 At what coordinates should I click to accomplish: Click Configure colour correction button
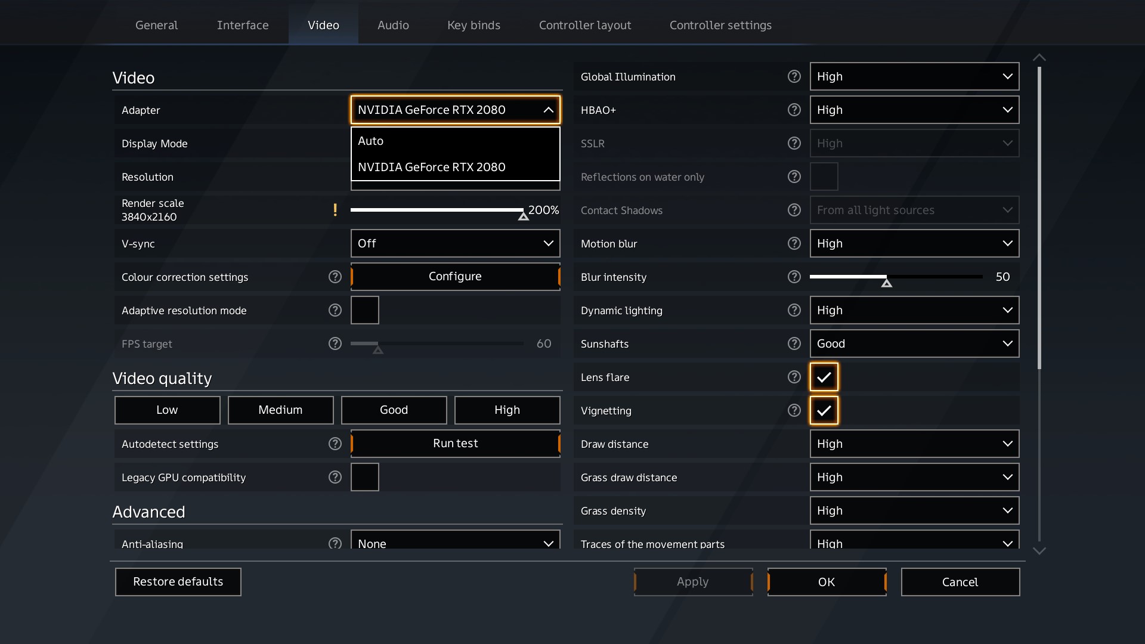[x=456, y=277]
